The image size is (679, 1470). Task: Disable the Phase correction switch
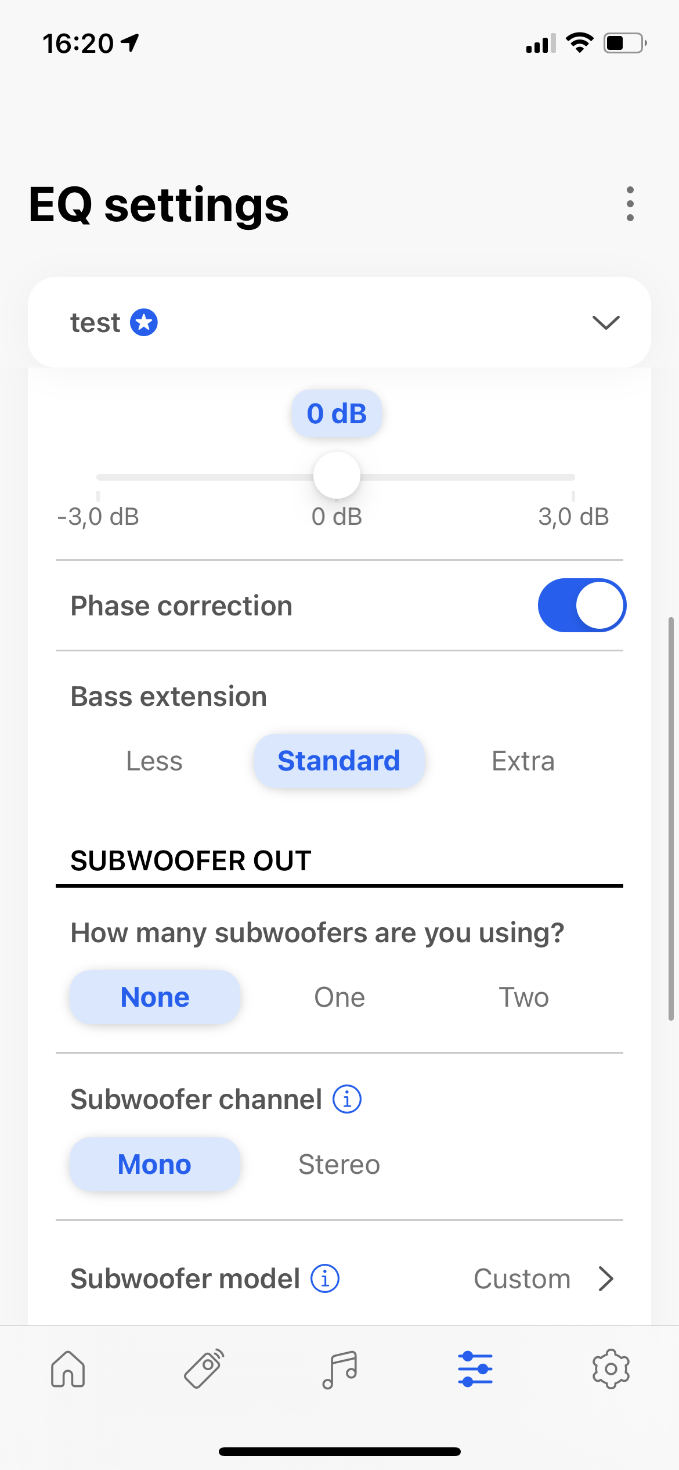pos(582,605)
